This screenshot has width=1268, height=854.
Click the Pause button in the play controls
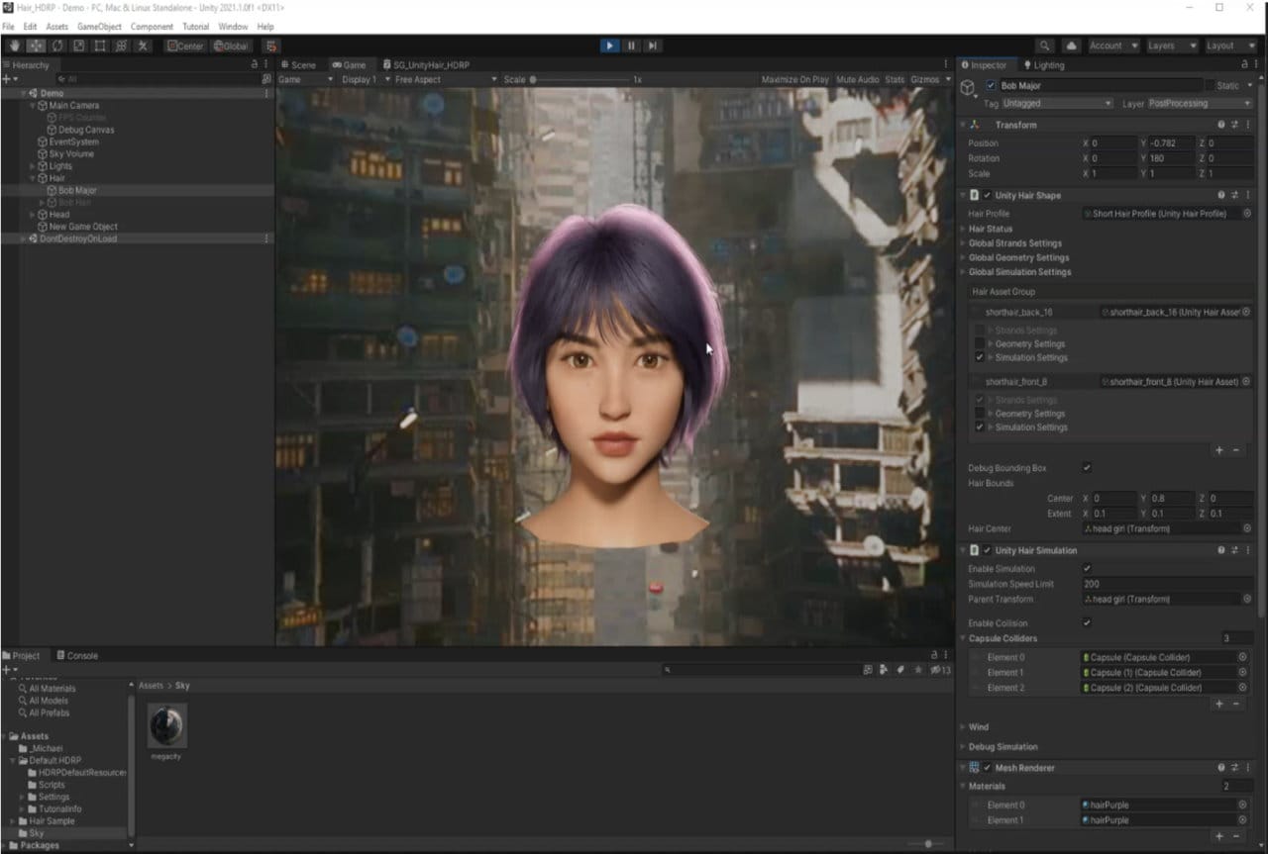point(631,46)
